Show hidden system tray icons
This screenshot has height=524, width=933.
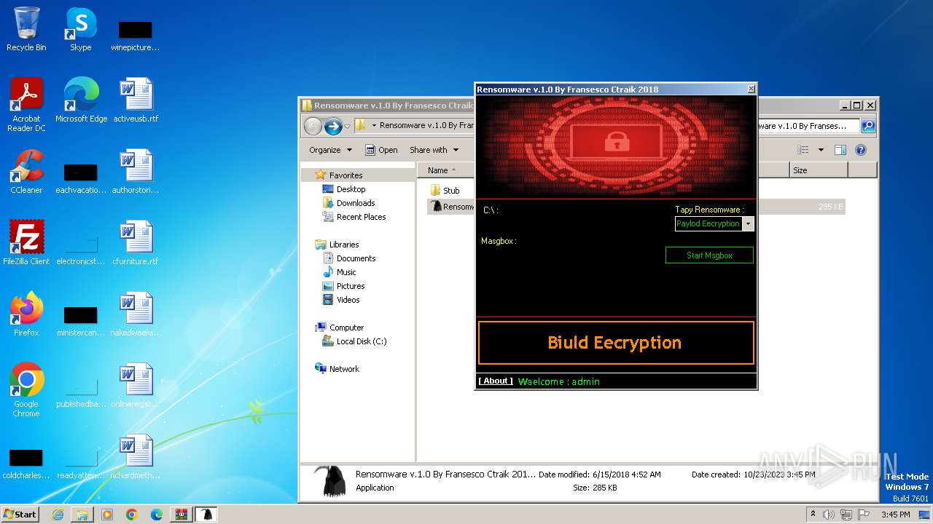pyautogui.click(x=813, y=515)
